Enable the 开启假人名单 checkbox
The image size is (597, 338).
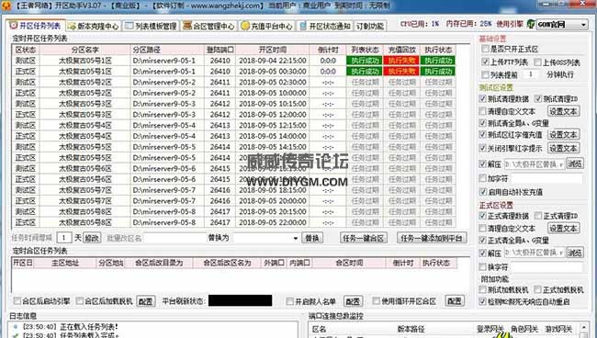(x=289, y=301)
